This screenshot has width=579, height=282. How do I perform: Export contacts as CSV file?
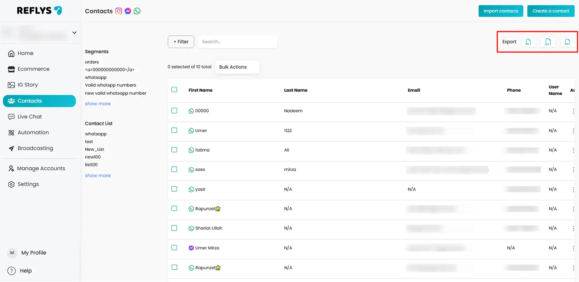tap(567, 42)
